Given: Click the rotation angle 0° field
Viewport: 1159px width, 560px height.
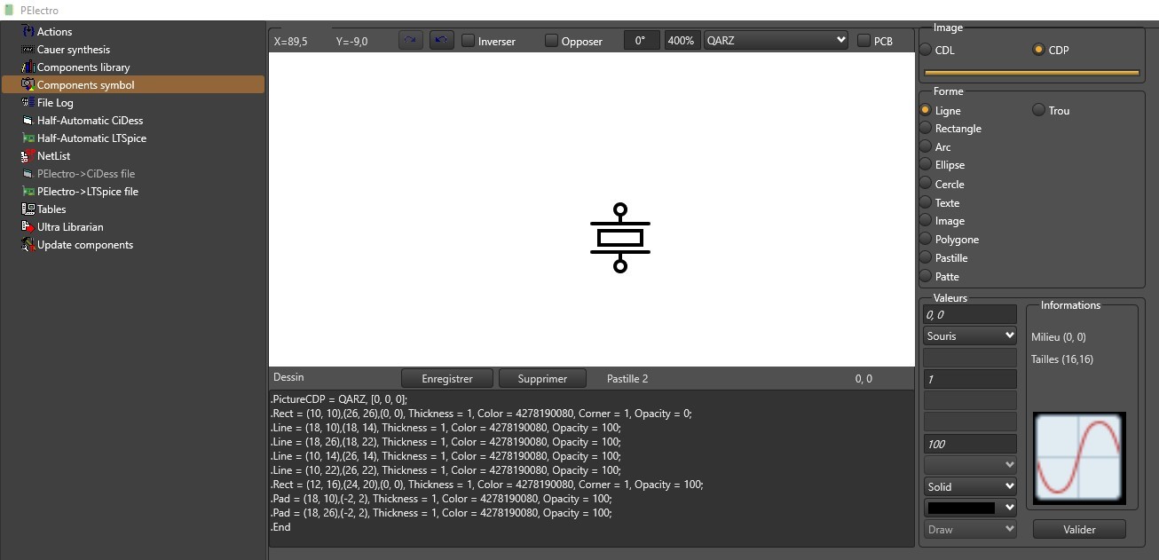Looking at the screenshot, I should pos(642,41).
